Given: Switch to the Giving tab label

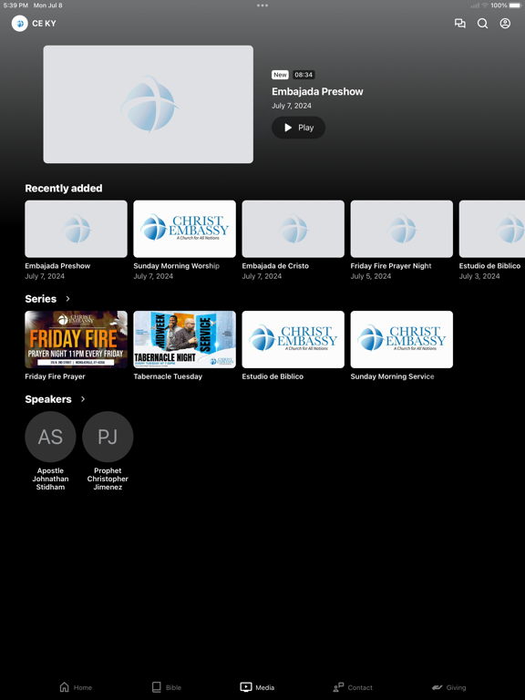Looking at the screenshot, I should click(x=457, y=687).
